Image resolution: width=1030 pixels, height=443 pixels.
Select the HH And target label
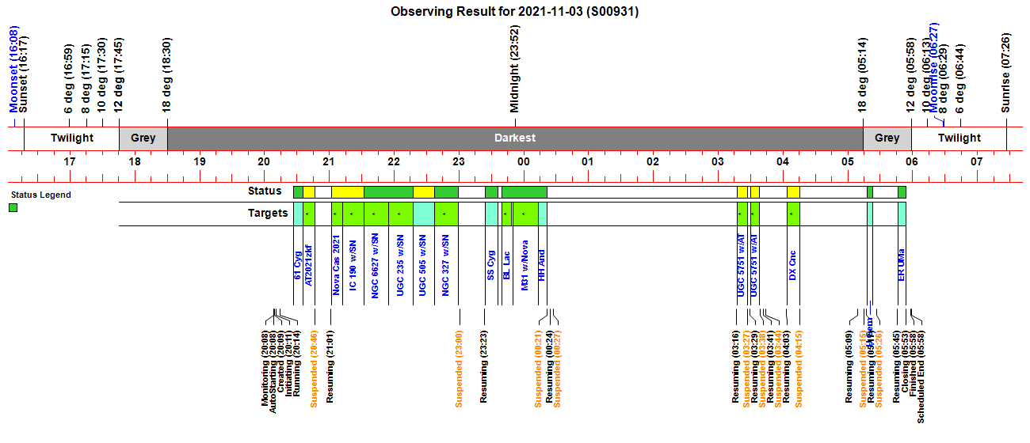(x=542, y=267)
